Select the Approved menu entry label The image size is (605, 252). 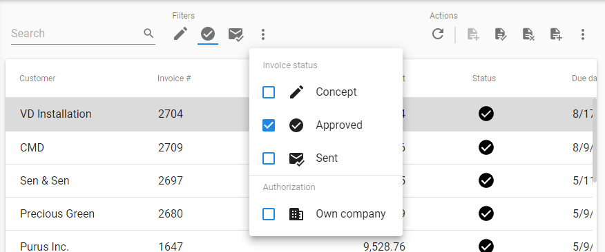[339, 125]
